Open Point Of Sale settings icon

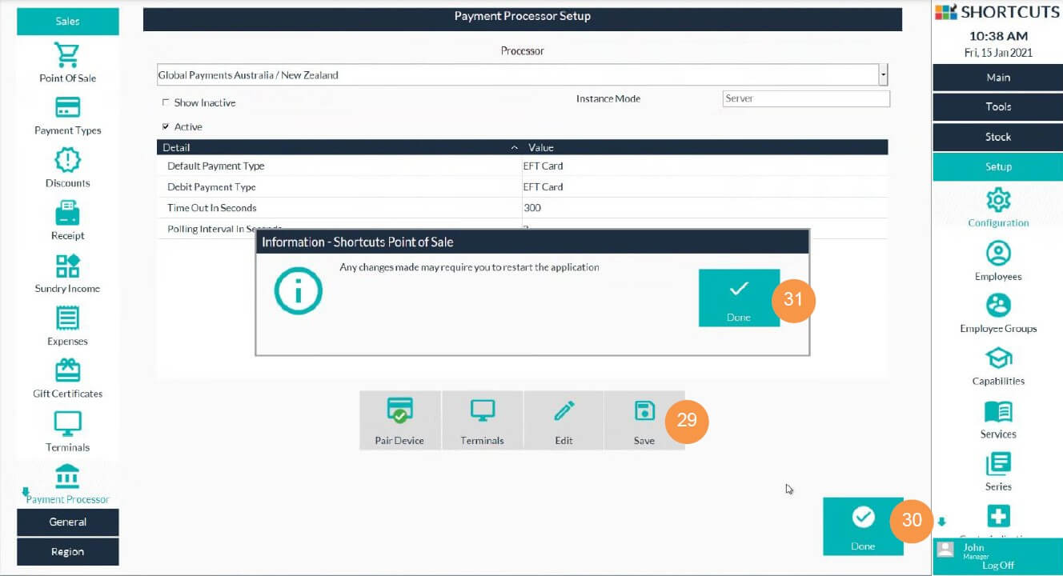click(67, 55)
